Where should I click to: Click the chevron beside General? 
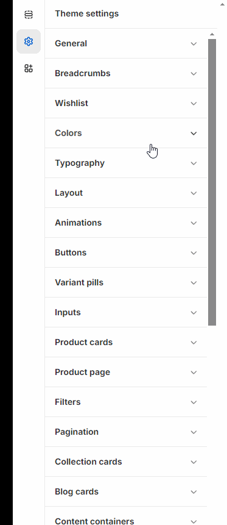tap(194, 43)
